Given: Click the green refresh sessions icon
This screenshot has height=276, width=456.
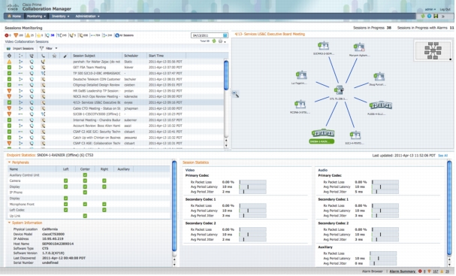Looking at the screenshot, I should pos(214,41).
